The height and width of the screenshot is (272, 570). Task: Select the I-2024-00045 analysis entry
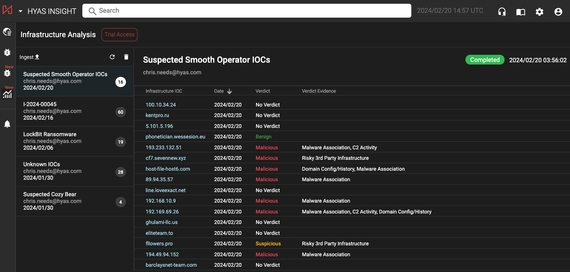75,111
